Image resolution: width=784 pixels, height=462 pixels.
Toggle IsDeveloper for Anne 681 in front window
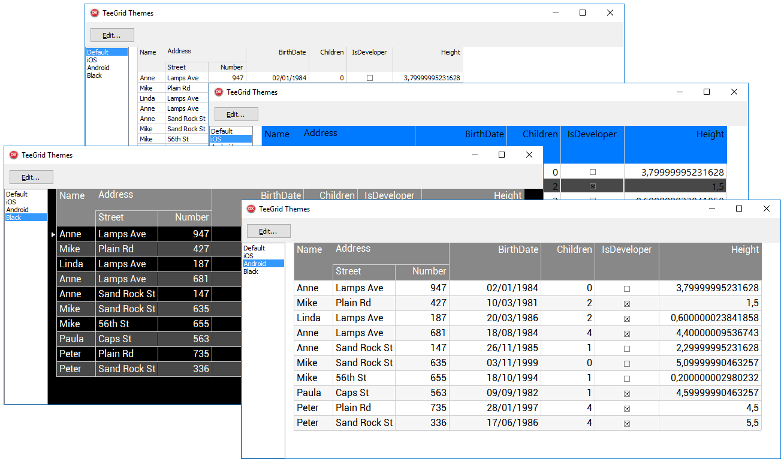[627, 334]
